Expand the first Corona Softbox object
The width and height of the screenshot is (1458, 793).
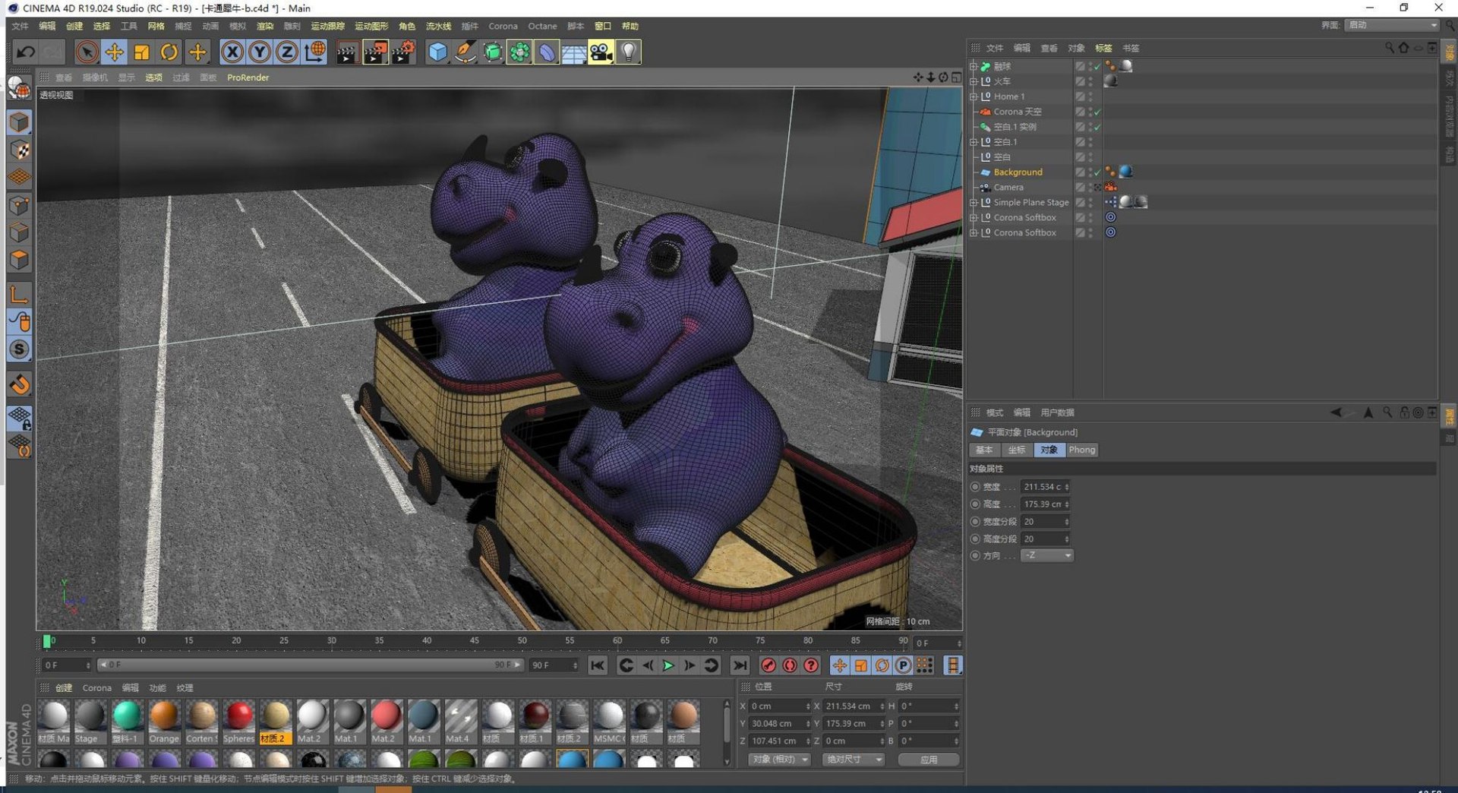[x=974, y=218]
